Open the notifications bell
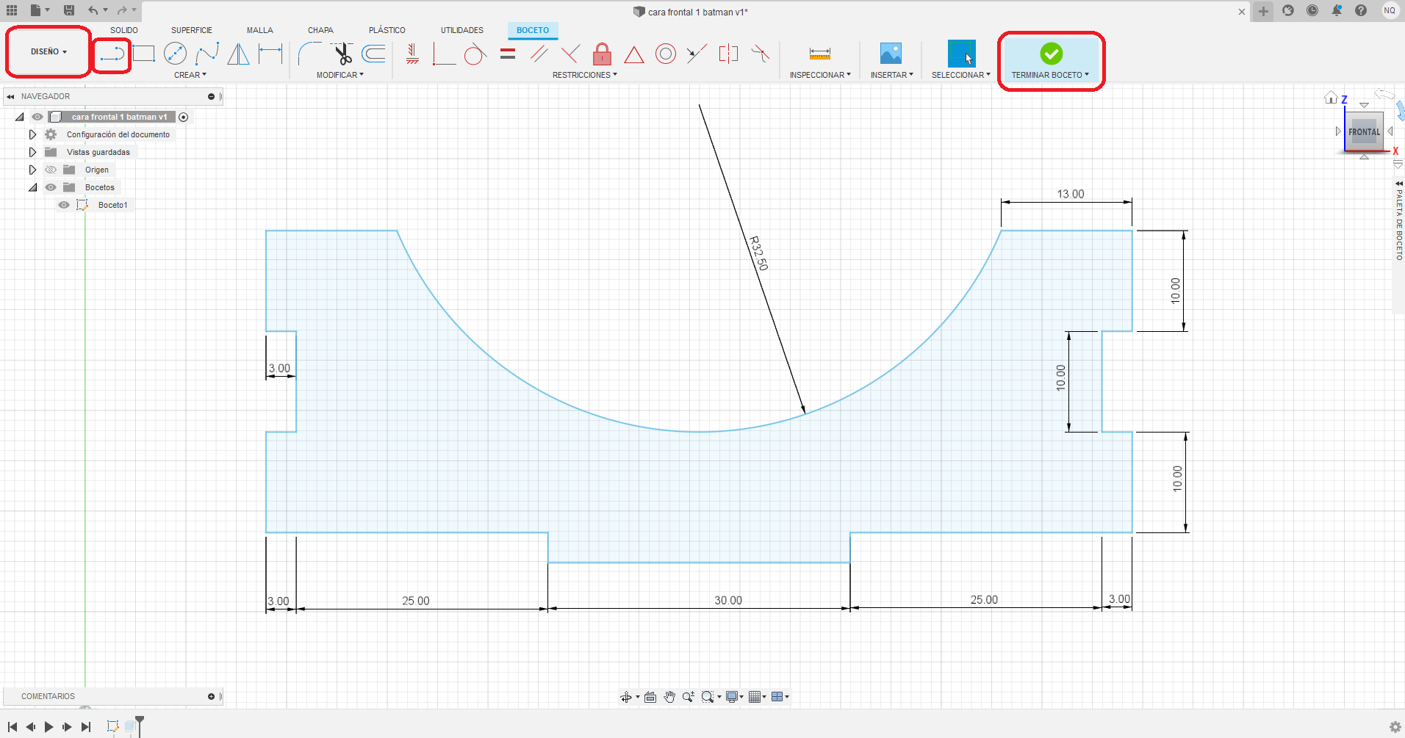The image size is (1405, 738). click(x=1337, y=10)
